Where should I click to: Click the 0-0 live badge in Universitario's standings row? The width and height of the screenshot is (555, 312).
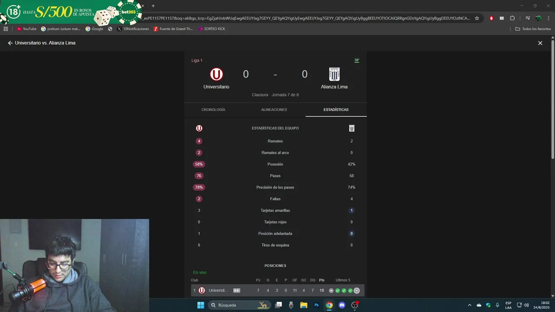(237, 290)
